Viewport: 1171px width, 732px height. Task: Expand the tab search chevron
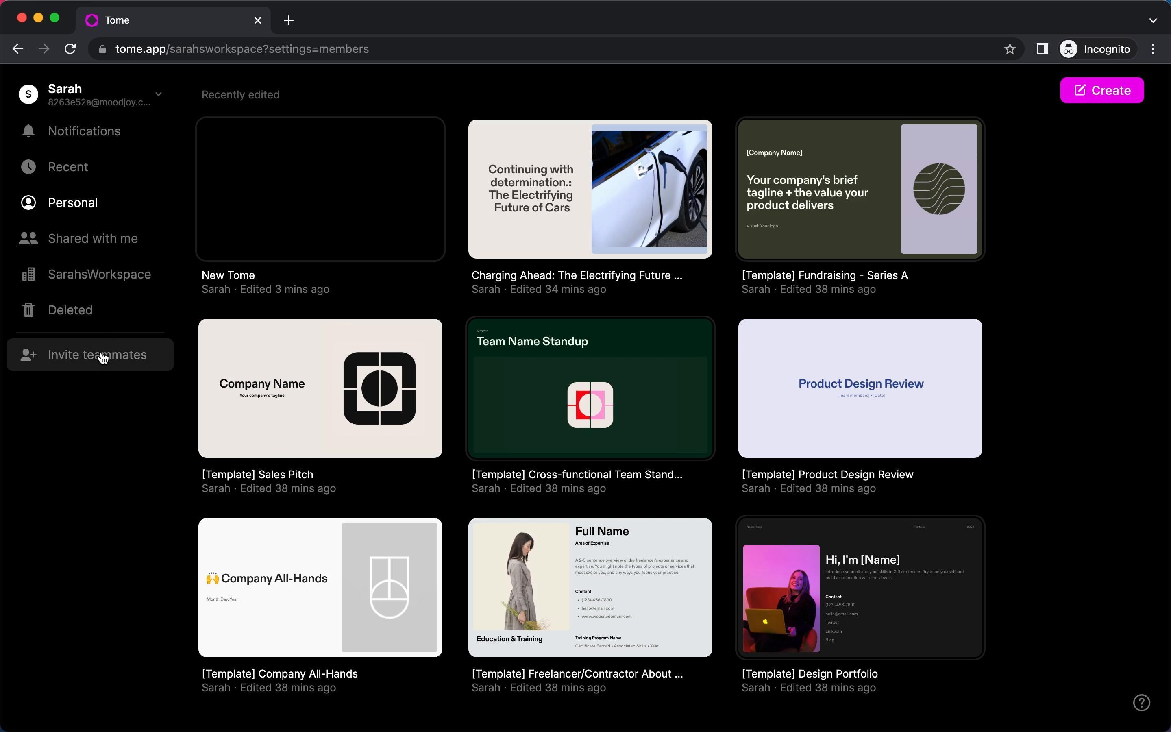point(1153,20)
